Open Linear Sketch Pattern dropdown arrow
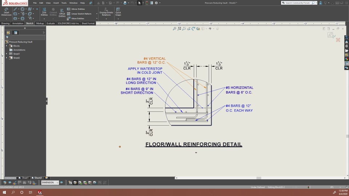Screen dimensions: 349x196 pos(97,14)
